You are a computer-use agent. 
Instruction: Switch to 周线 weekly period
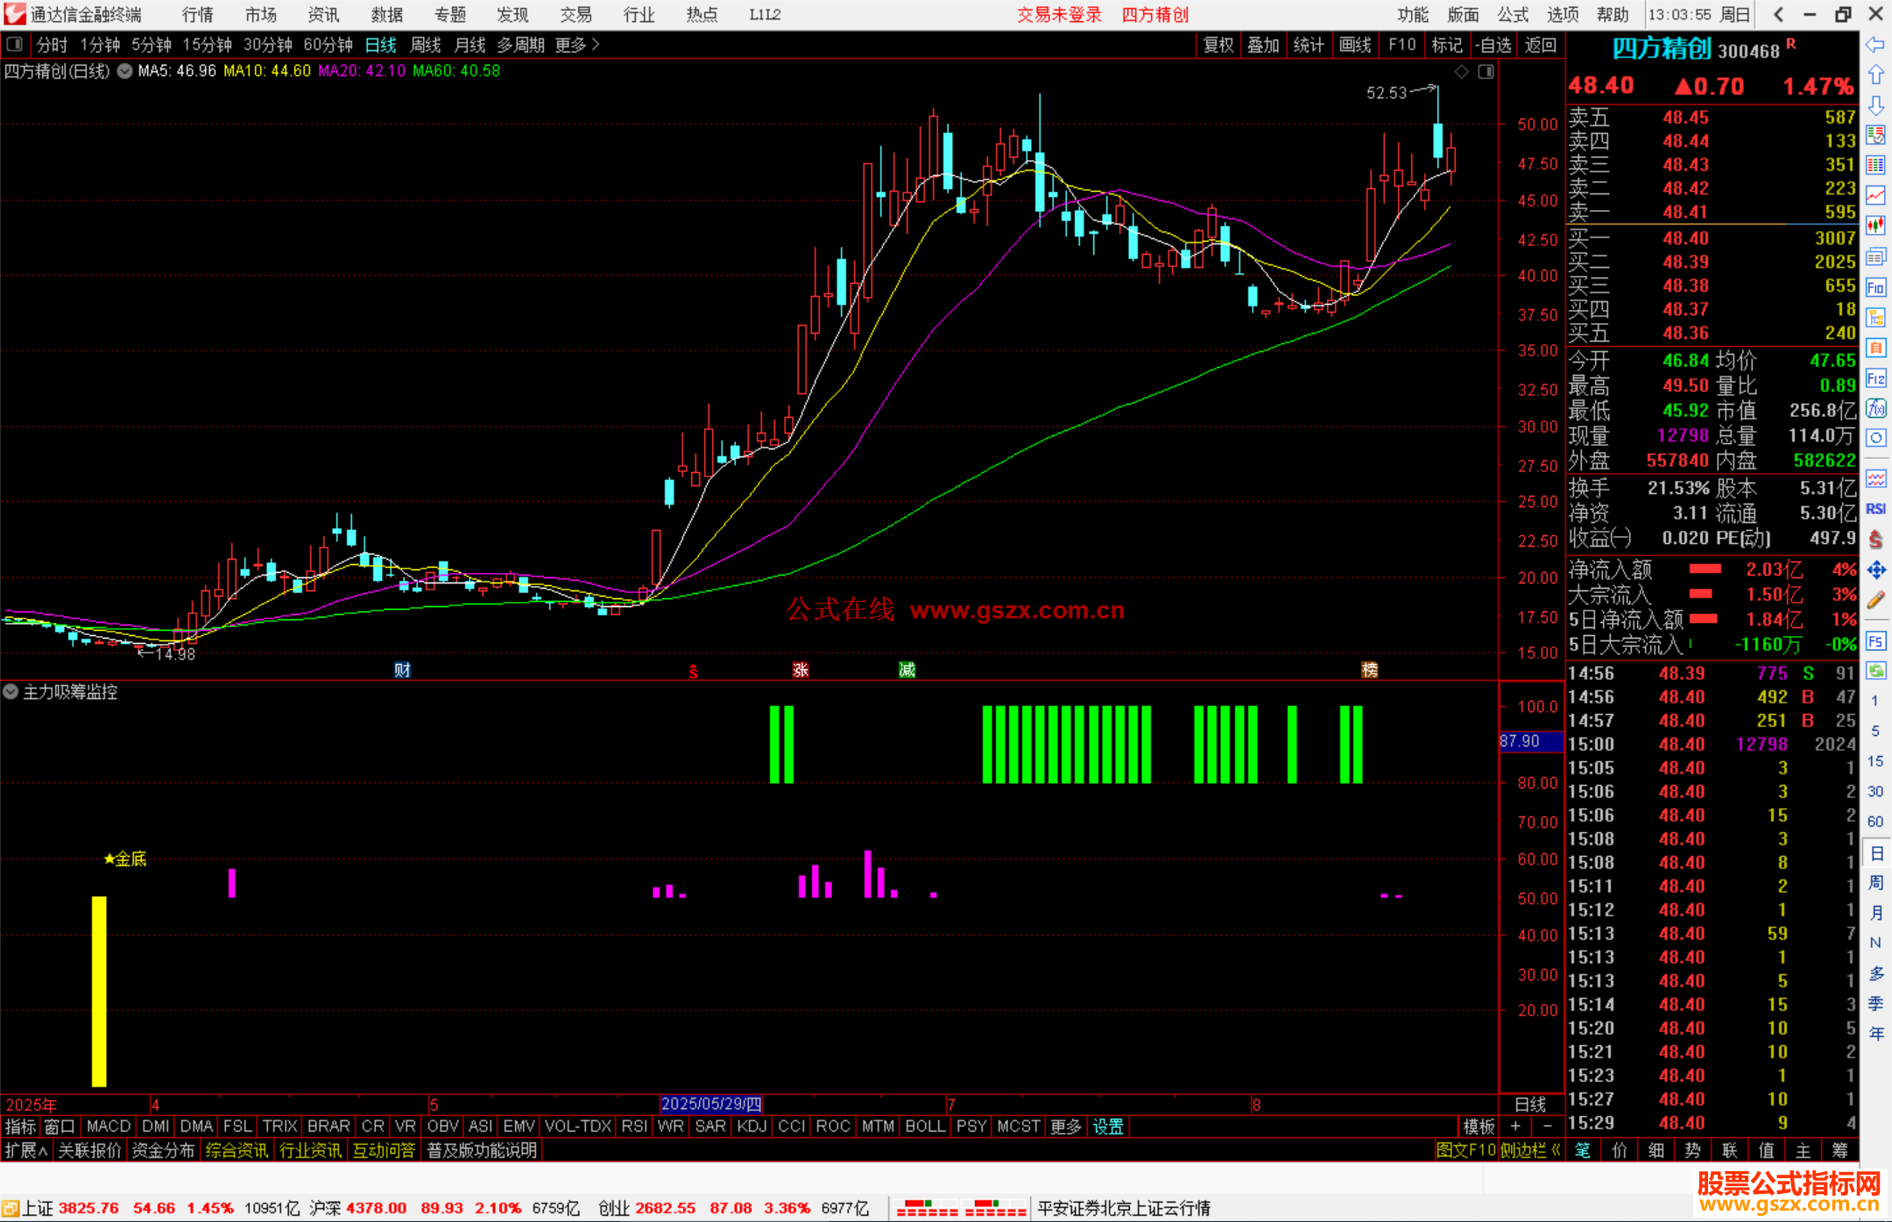426,45
